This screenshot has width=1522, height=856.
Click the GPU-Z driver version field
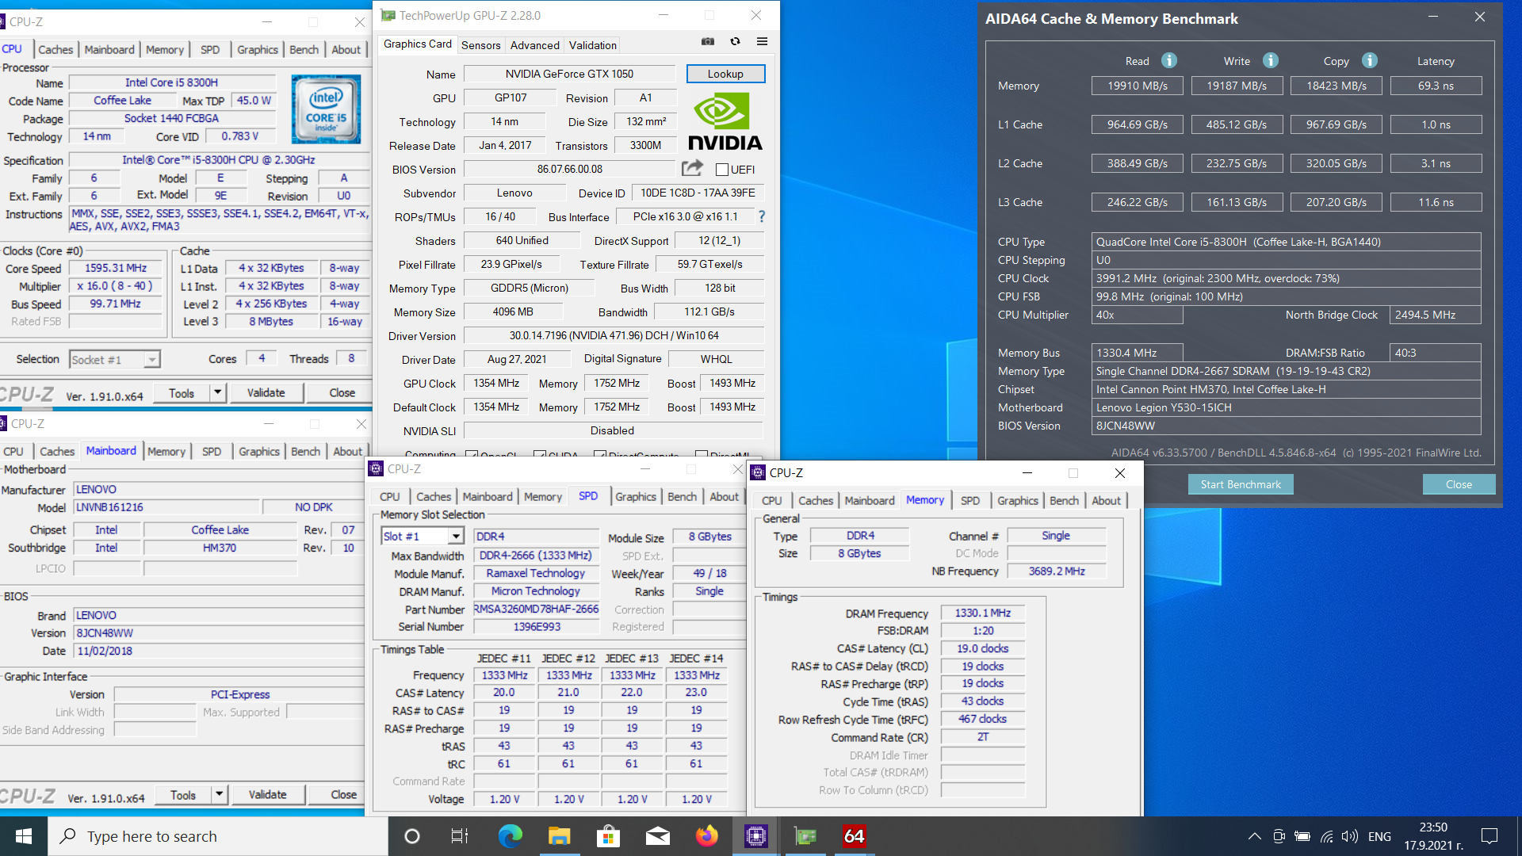click(614, 336)
